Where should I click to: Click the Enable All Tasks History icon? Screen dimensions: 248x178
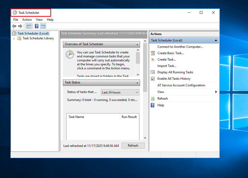[153, 79]
